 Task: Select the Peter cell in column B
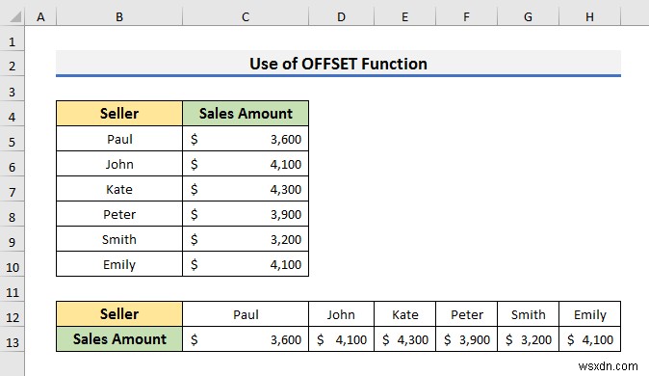119,214
